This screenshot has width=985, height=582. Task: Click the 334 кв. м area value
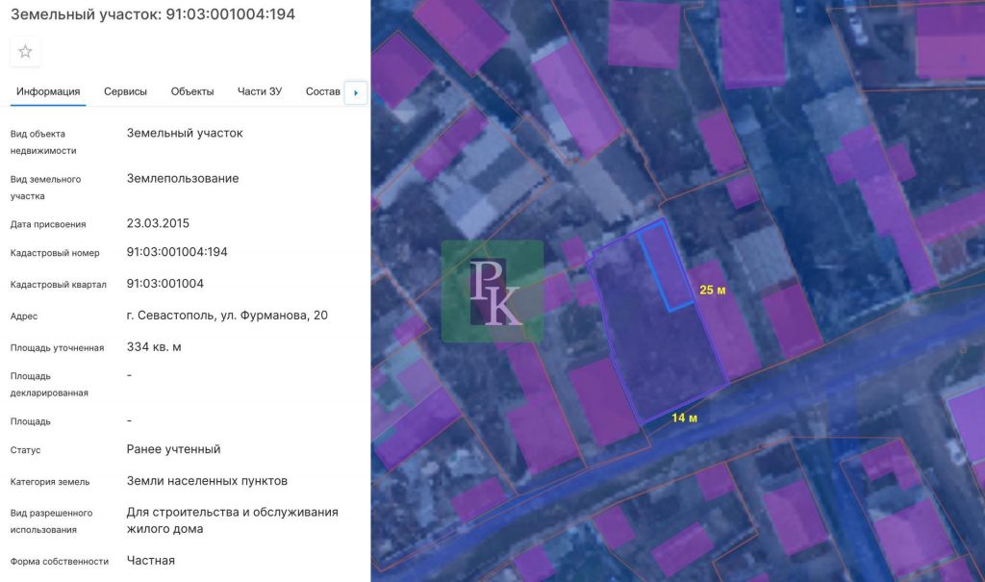[154, 347]
